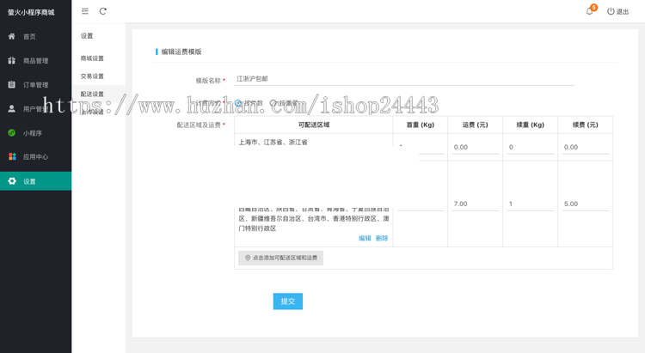
Task: Click the 用户管理 person icon
Action: tap(11, 108)
